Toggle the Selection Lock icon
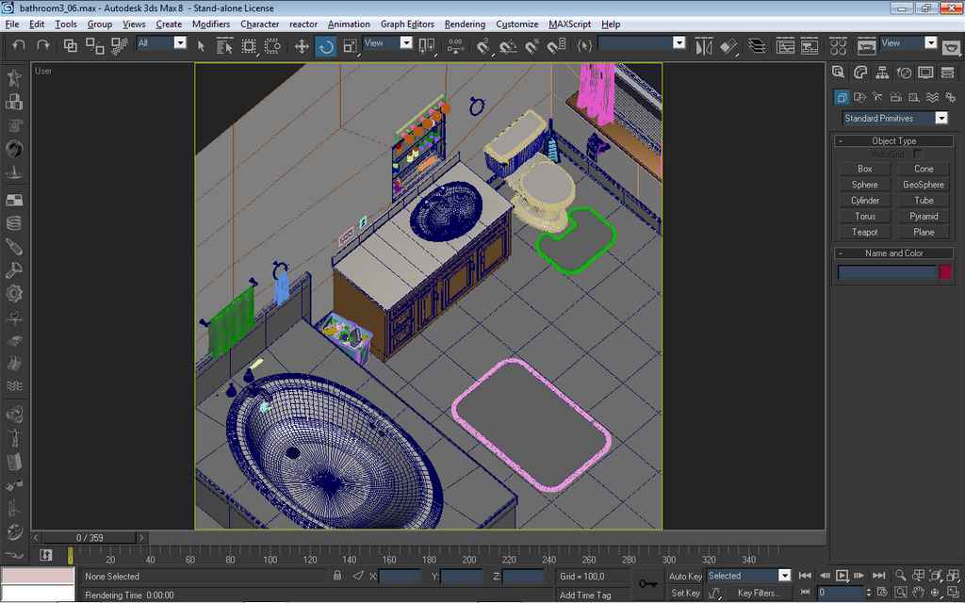Screen dimensions: 965x603 [x=337, y=576]
